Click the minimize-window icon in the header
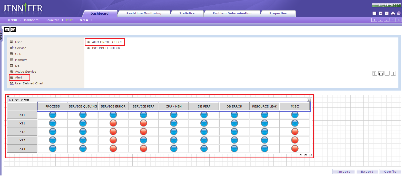Screen dimensions: 402x177 [x=374, y=13]
